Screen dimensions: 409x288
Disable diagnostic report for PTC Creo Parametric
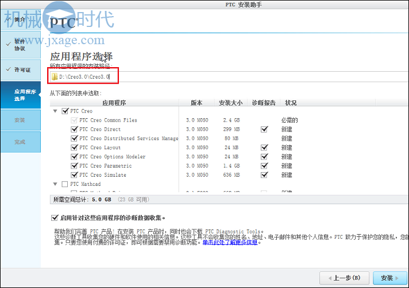tap(264, 166)
